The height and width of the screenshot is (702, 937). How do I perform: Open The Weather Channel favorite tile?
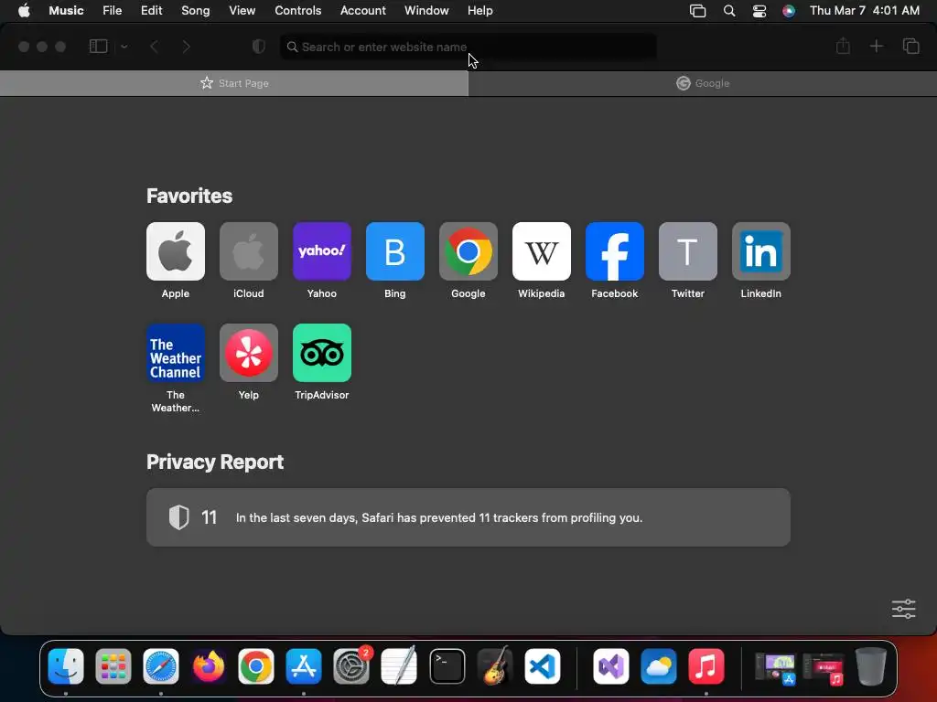pos(175,353)
